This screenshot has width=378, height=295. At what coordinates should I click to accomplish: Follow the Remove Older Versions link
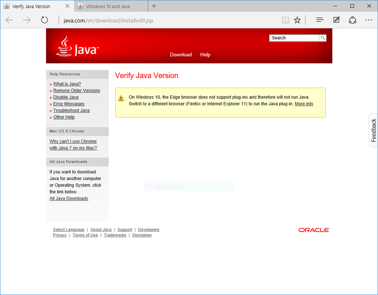(x=77, y=91)
